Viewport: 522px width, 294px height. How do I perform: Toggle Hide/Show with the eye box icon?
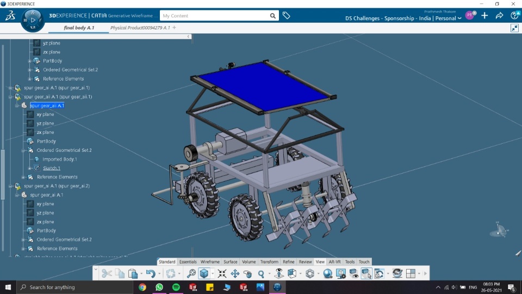tap(354, 274)
